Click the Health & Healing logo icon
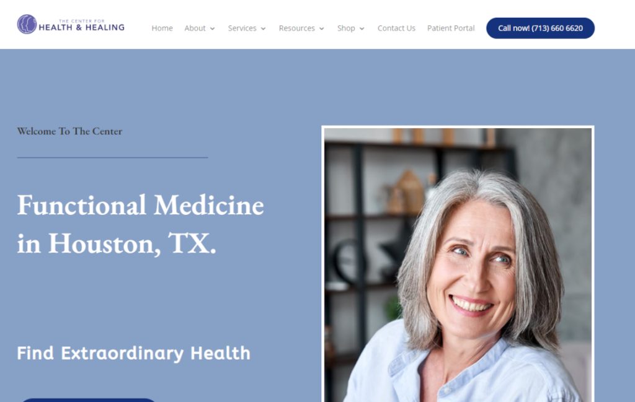 pos(27,24)
